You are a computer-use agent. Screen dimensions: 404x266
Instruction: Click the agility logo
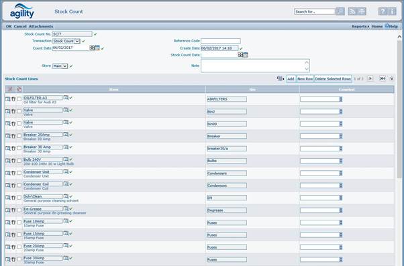pyautogui.click(x=22, y=11)
